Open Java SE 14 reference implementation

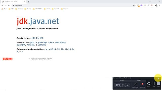click(x=51, y=49)
